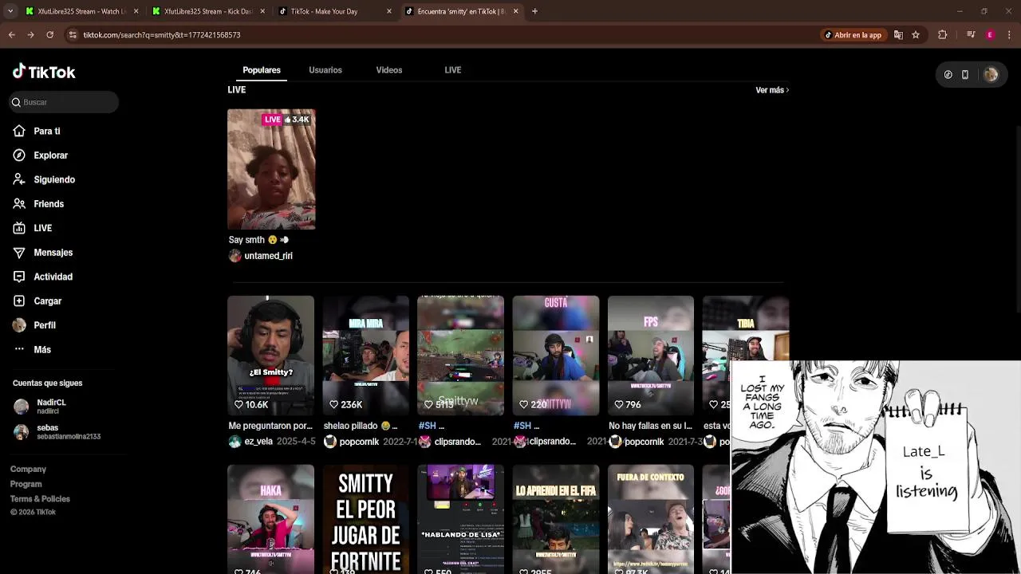
Task: Open Para ti home icon
Action: 19,131
